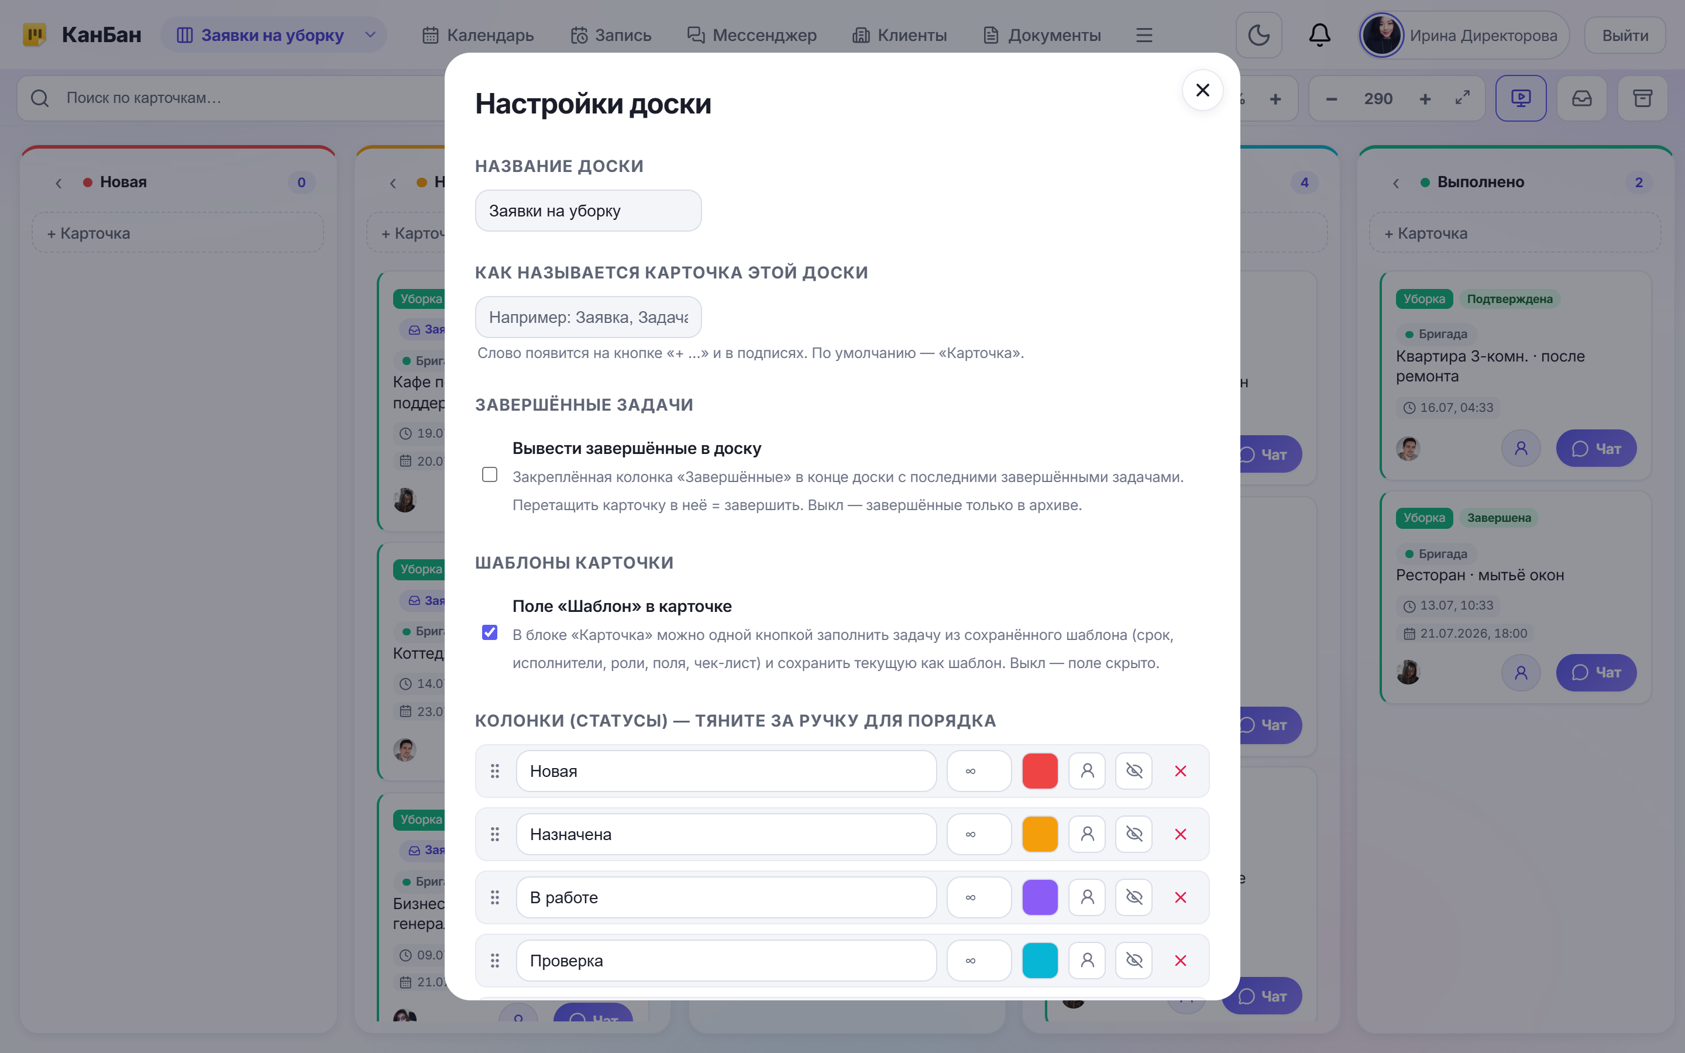
Task: Close the board settings dialog
Action: coord(1202,90)
